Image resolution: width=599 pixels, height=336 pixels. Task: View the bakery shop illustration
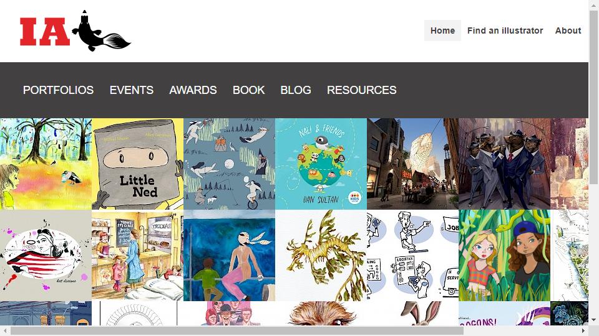pyautogui.click(x=137, y=255)
